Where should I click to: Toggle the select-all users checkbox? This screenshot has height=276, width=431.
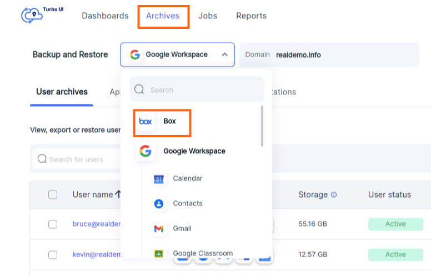tap(53, 195)
